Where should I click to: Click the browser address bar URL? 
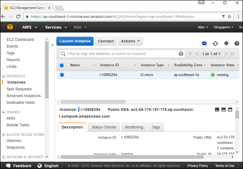(113, 17)
